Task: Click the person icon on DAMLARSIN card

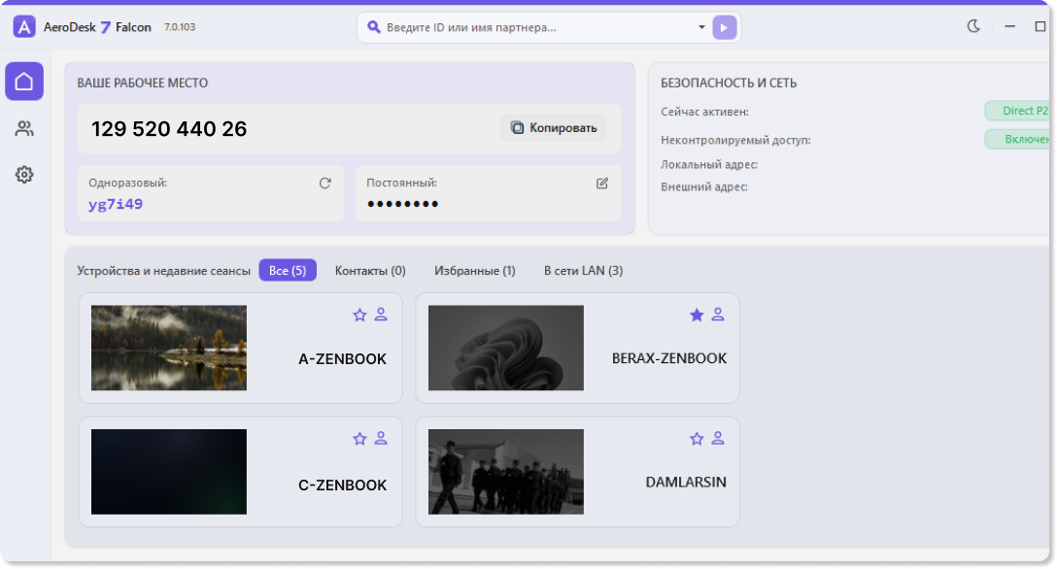Action: click(718, 439)
